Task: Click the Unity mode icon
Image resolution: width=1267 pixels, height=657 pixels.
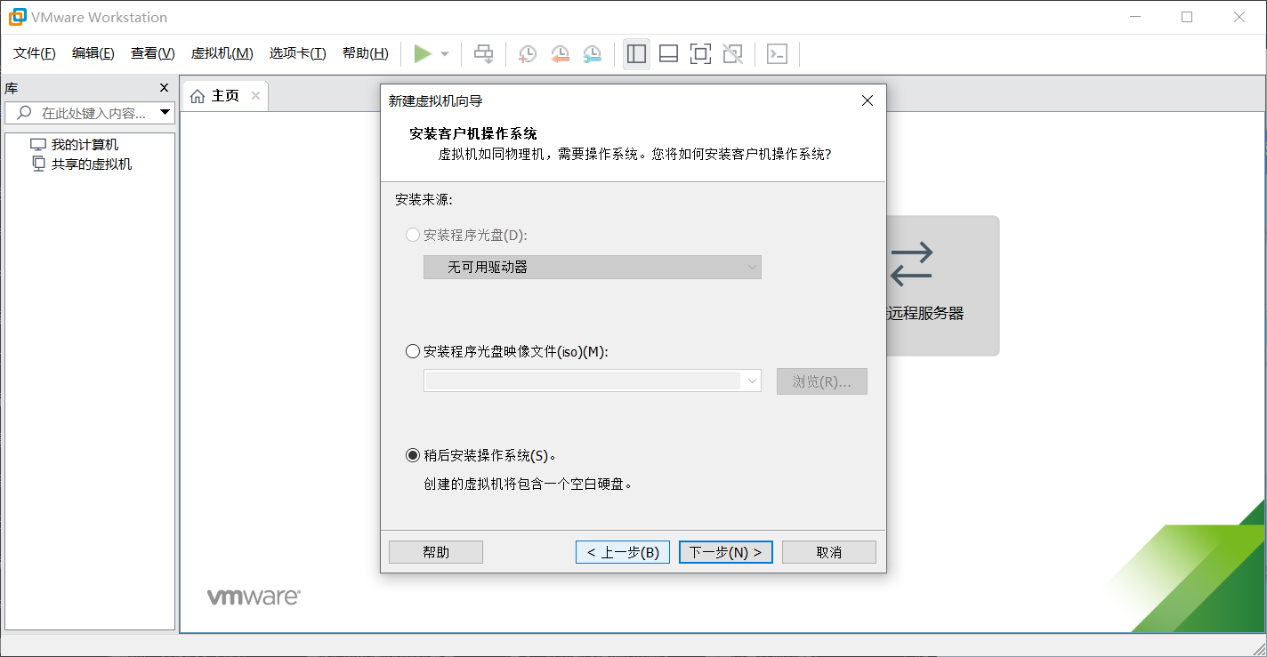Action: click(732, 54)
